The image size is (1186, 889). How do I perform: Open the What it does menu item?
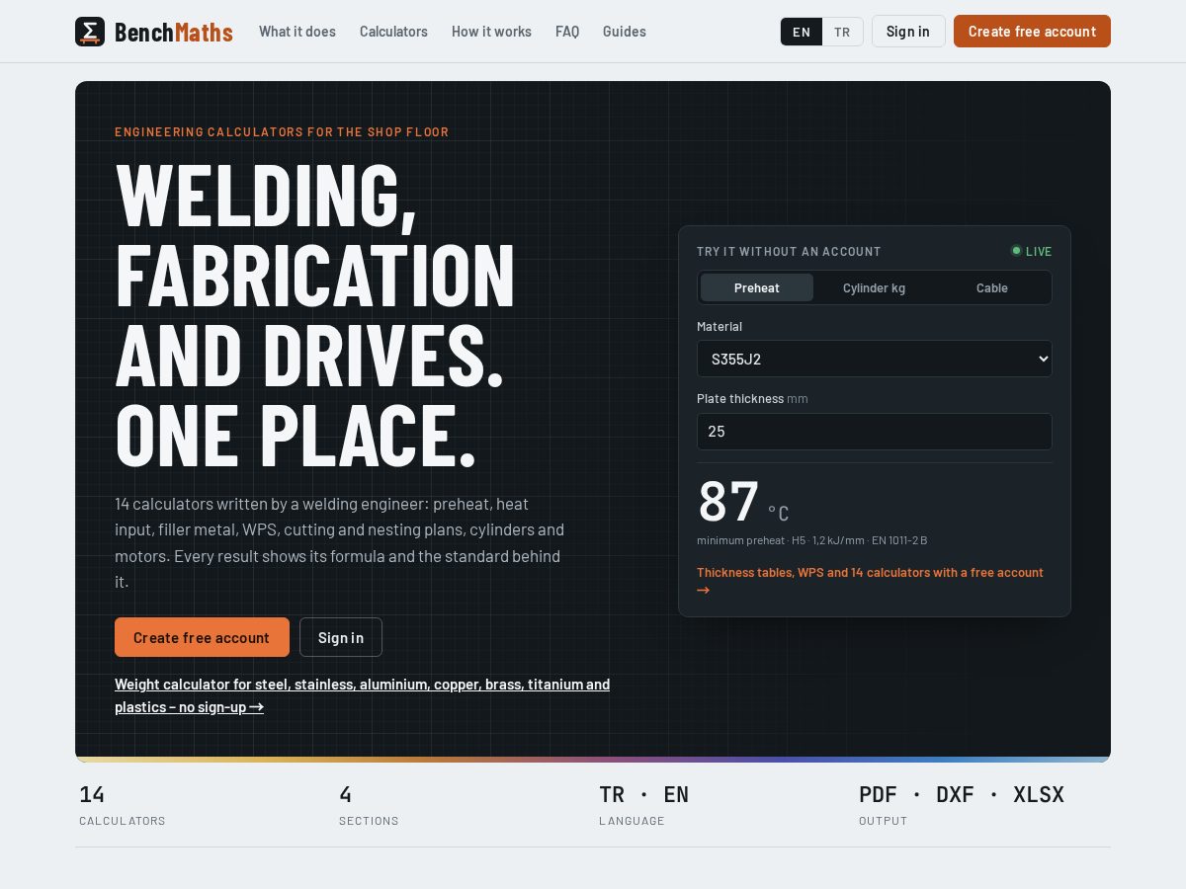point(297,32)
